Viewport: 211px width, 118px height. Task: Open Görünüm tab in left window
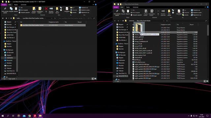23,5
